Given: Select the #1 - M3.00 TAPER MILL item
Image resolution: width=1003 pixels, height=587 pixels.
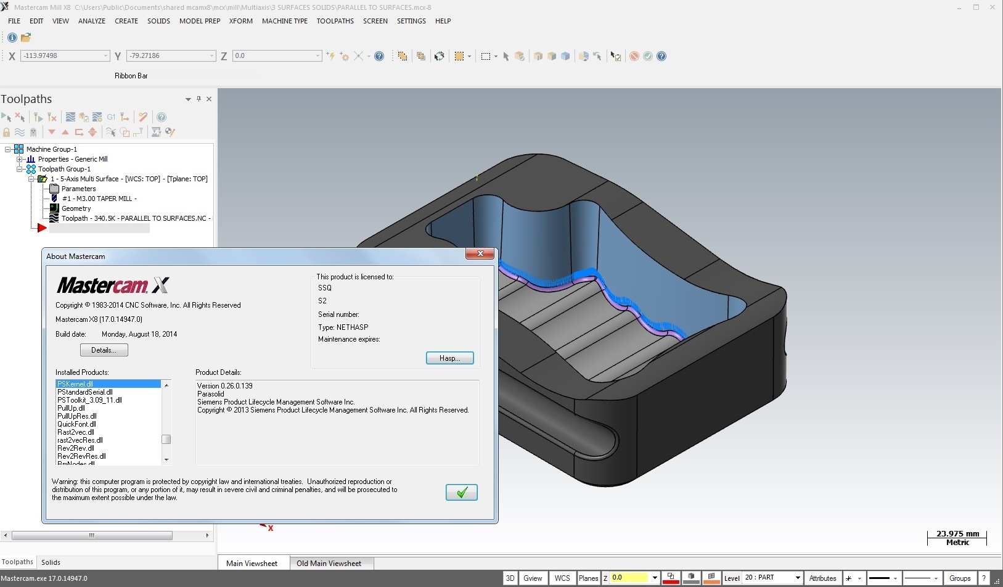Looking at the screenshot, I should (x=93, y=199).
